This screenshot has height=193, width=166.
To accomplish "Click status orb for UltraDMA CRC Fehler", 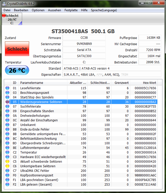I will tap(7, 171).
